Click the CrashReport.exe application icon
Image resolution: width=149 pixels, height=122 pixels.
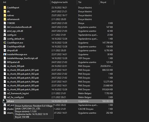click(5, 43)
